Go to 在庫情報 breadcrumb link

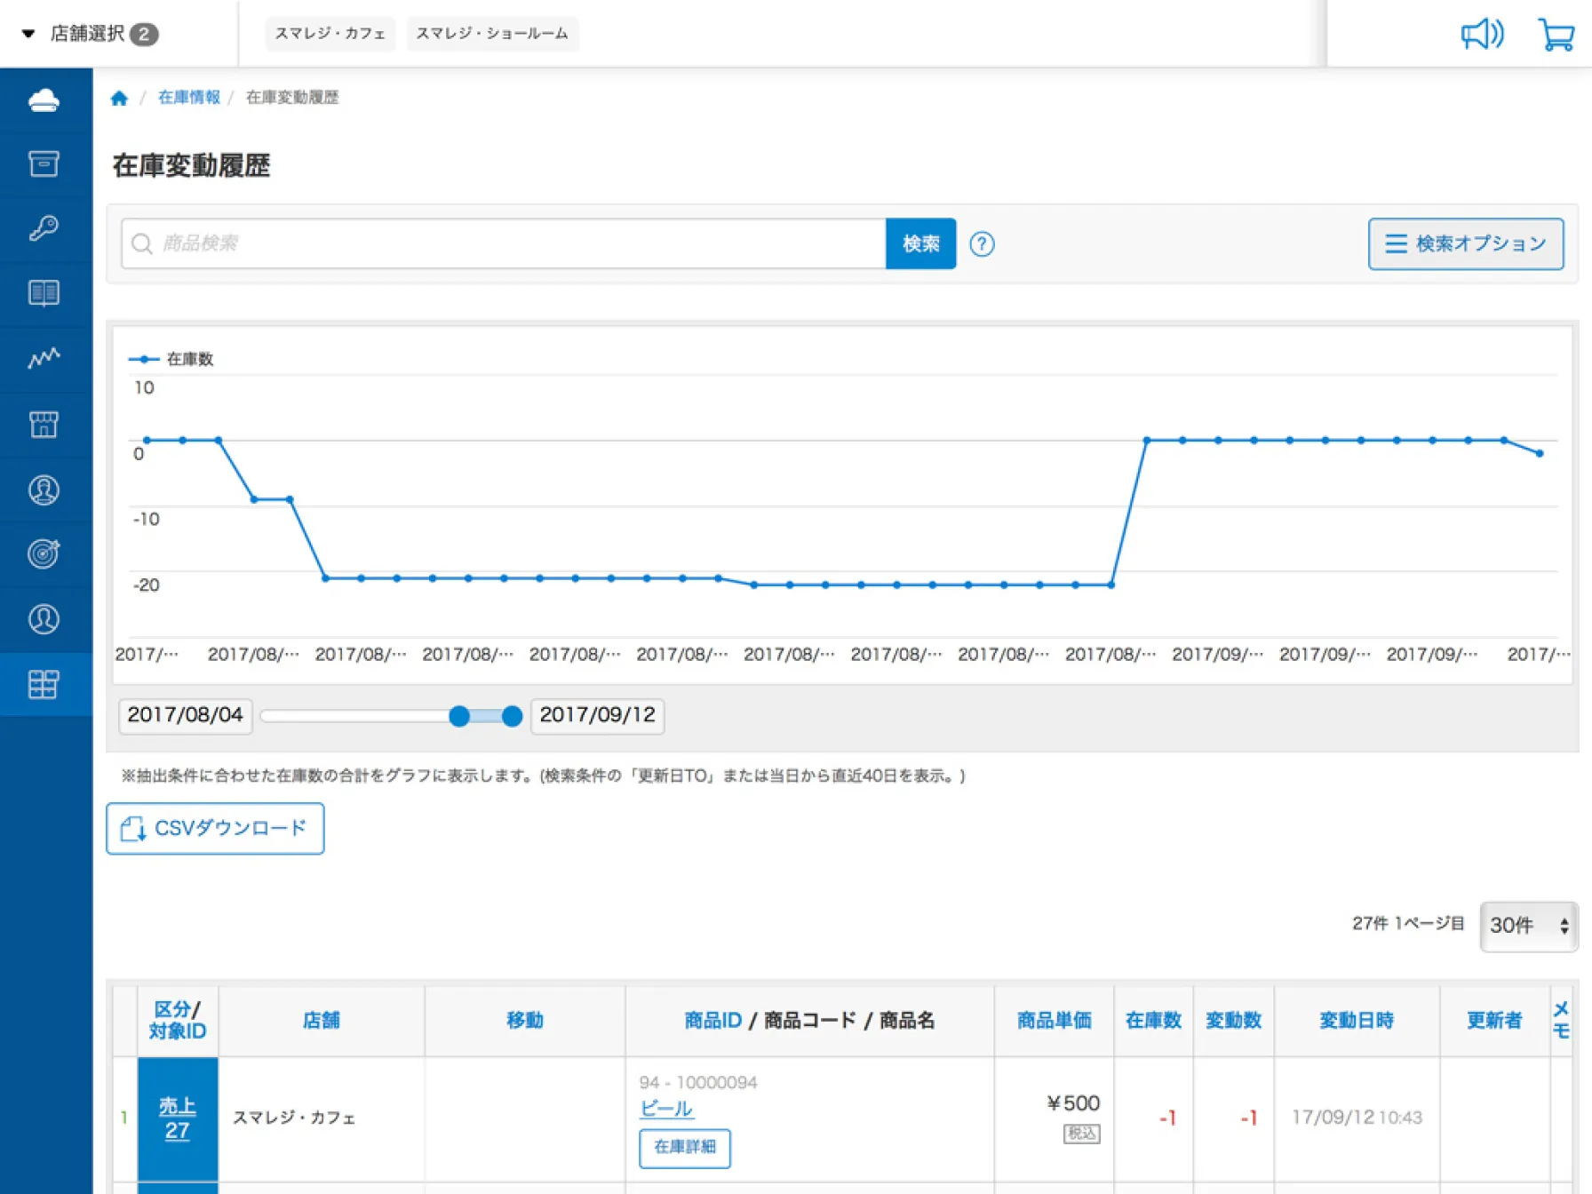pyautogui.click(x=188, y=98)
